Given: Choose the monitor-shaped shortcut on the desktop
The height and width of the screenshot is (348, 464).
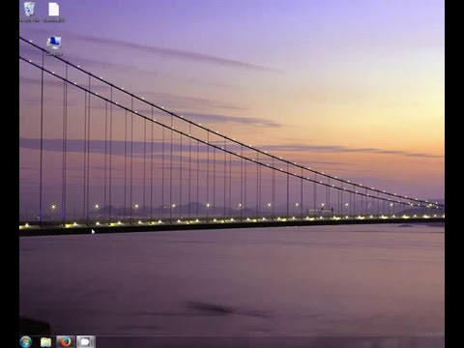Looking at the screenshot, I should click(x=54, y=43).
